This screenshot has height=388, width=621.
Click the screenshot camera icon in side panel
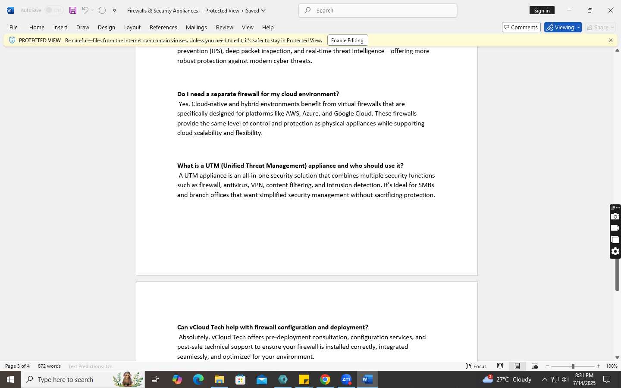coord(615,216)
